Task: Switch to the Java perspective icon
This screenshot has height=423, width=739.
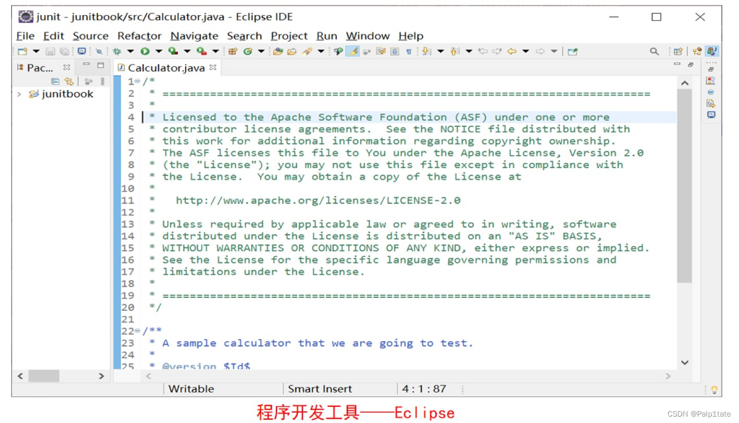Action: (x=712, y=52)
